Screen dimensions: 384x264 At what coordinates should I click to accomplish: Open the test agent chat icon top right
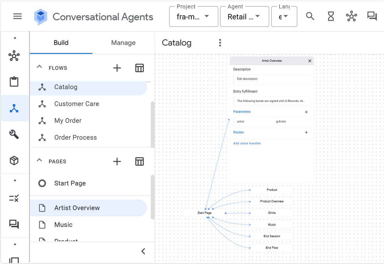[372, 16]
